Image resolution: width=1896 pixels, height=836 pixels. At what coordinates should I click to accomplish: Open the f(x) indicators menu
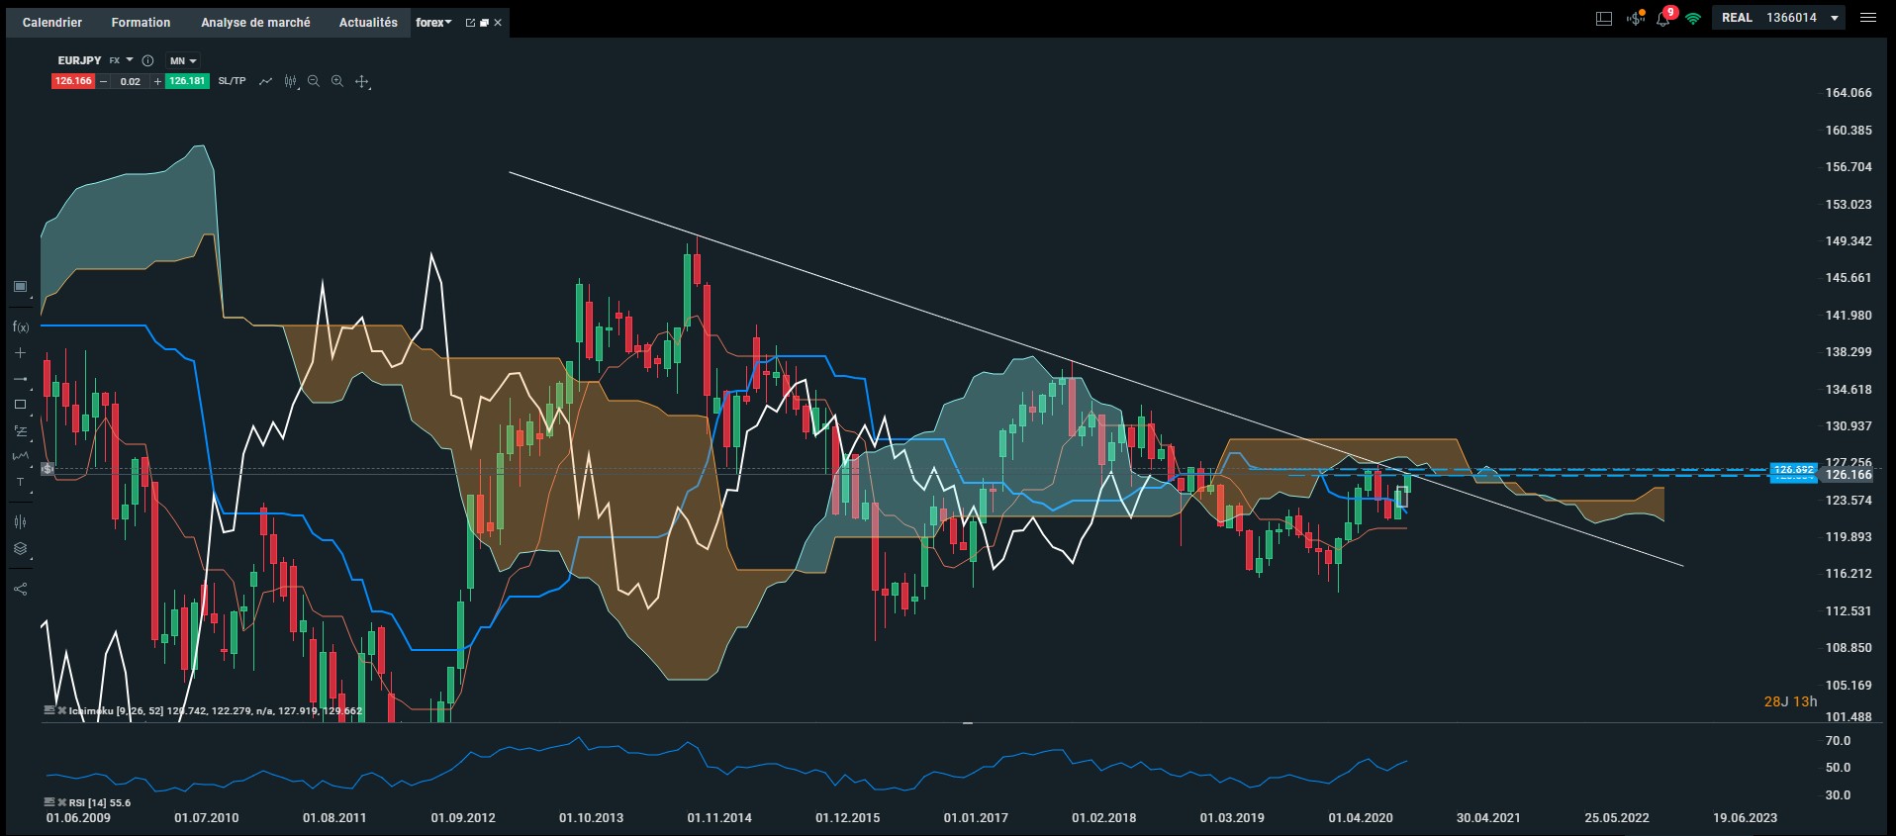(20, 326)
